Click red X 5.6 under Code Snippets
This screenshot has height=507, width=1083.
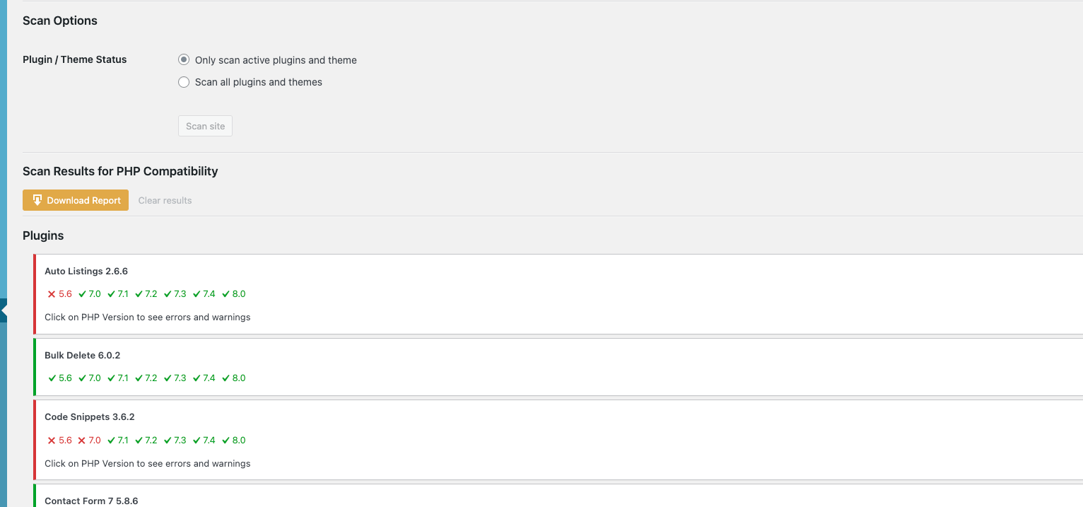60,441
